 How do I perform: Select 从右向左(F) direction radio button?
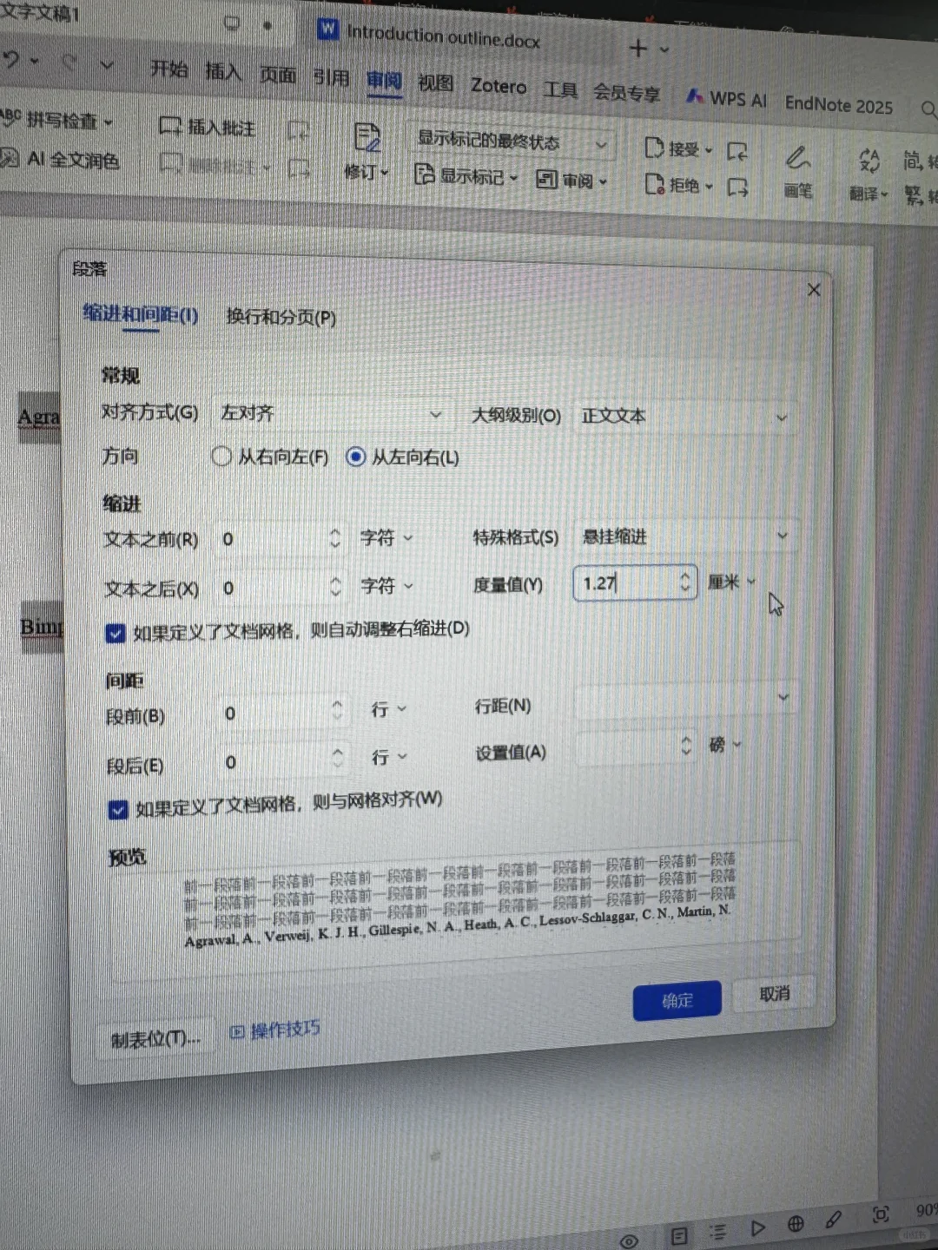tap(221, 456)
